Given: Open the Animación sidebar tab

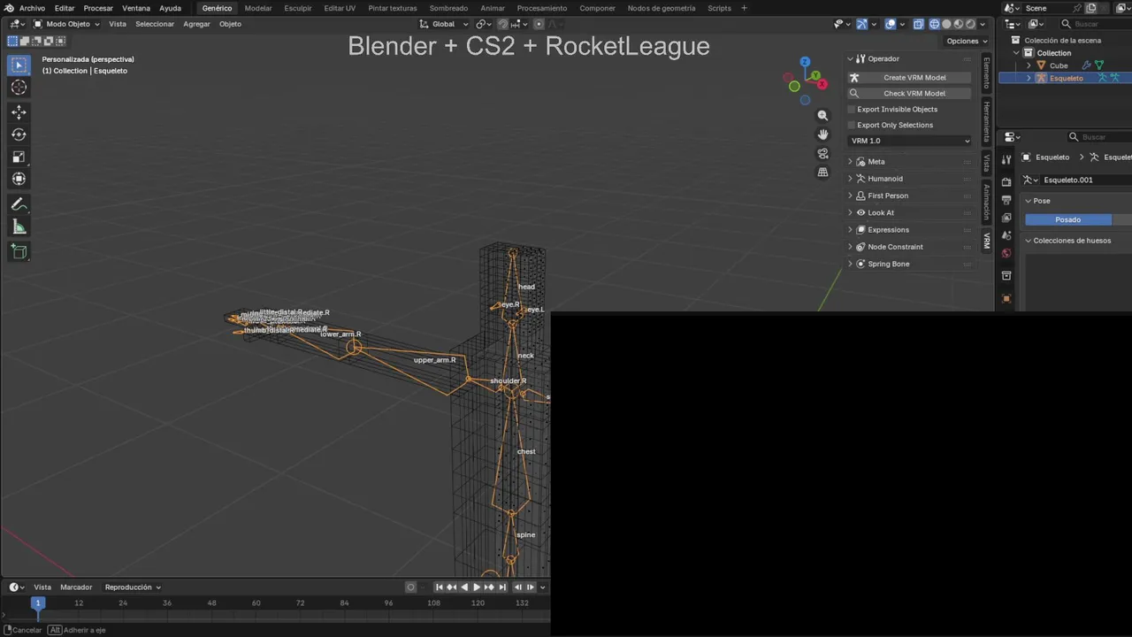Looking at the screenshot, I should (x=987, y=202).
